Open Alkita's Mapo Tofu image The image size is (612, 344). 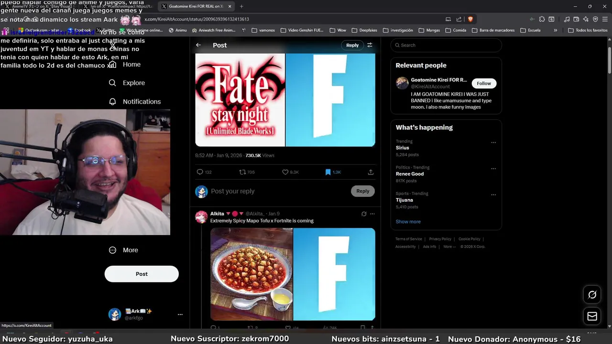point(251,274)
